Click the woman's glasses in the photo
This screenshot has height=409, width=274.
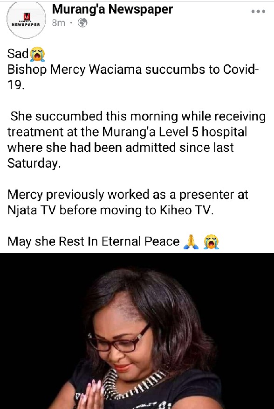point(118,340)
